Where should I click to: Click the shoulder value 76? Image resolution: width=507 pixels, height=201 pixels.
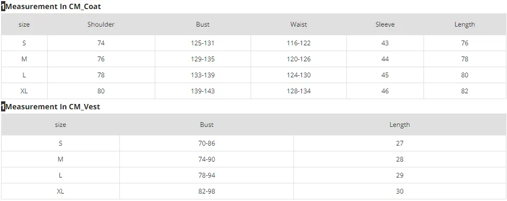click(x=101, y=59)
